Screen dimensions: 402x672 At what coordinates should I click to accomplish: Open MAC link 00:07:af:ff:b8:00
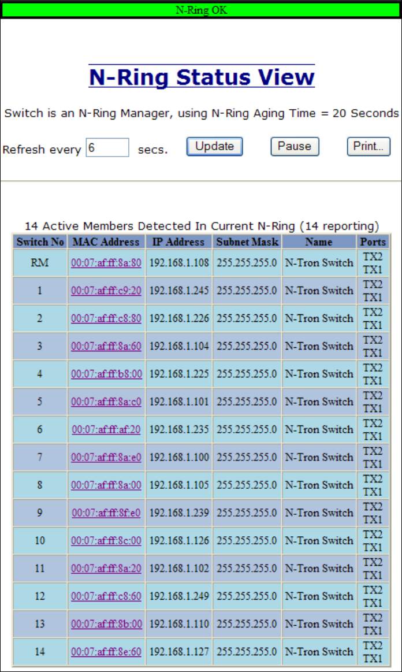coord(106,374)
